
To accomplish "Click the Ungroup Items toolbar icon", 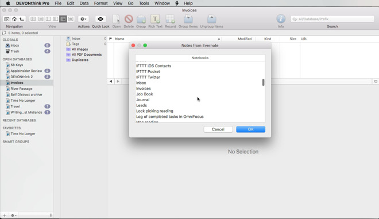I will pyautogui.click(x=211, y=19).
